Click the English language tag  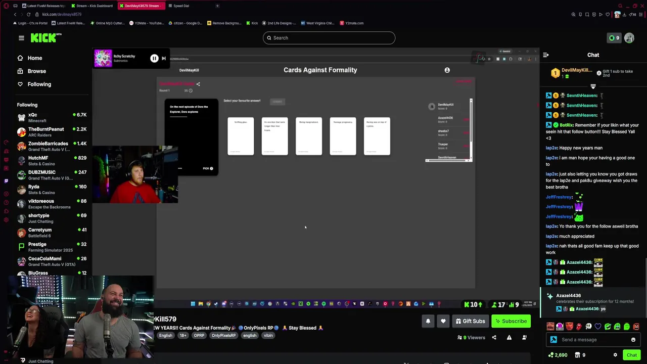click(x=166, y=336)
